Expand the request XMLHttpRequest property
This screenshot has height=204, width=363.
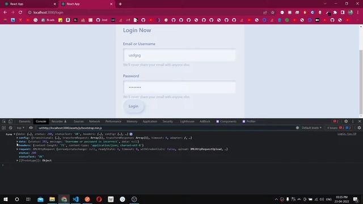[x=18, y=149]
